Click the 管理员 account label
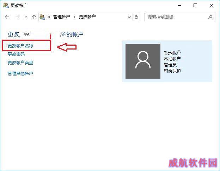This screenshot has width=220, height=171. click(170, 65)
